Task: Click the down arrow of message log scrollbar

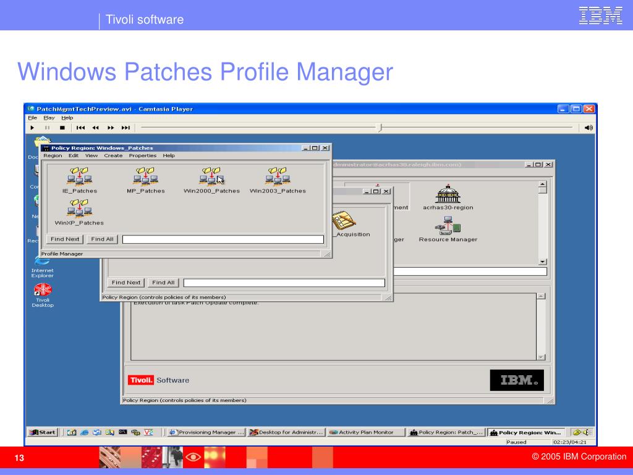Action: tap(542, 357)
